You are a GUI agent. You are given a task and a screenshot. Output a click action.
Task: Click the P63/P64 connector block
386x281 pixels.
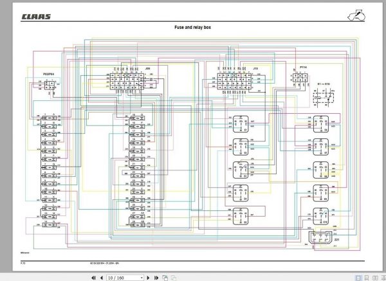pyautogui.click(x=50, y=85)
